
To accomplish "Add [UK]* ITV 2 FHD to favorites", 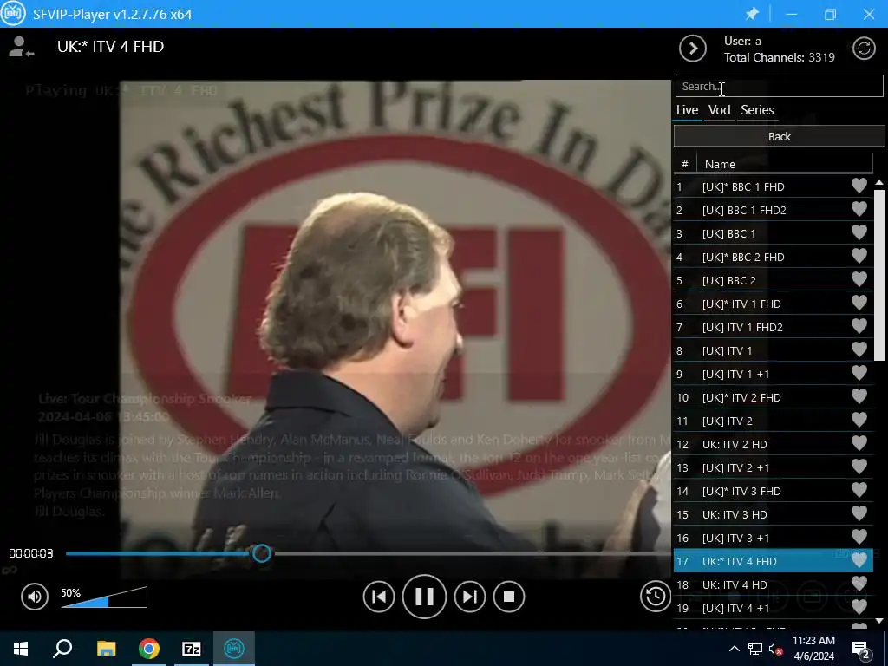I will (x=859, y=396).
